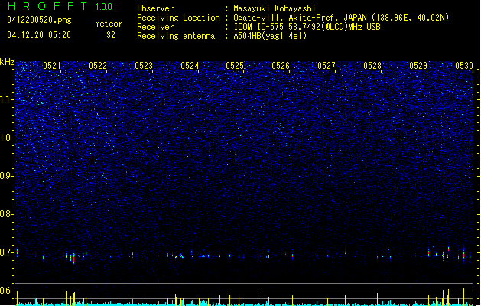This screenshot has width=481, height=306.
Task: Click the kHz axis unit label
Action: point(7,62)
